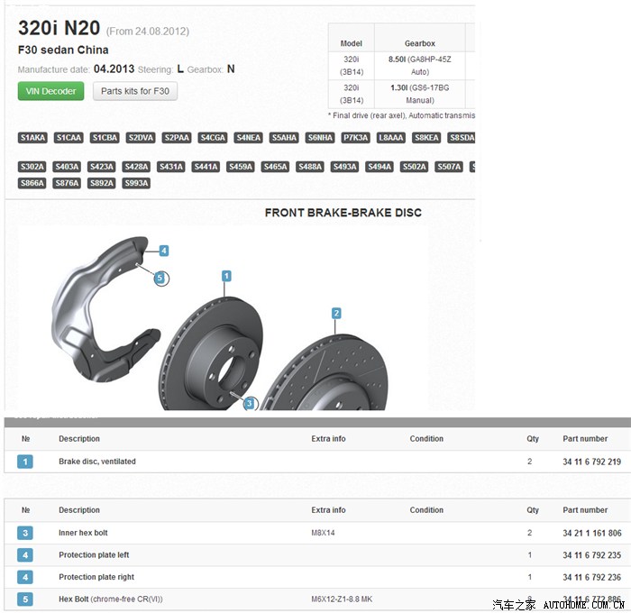Select callout 4 on the protection plate diagram

[x=164, y=251]
